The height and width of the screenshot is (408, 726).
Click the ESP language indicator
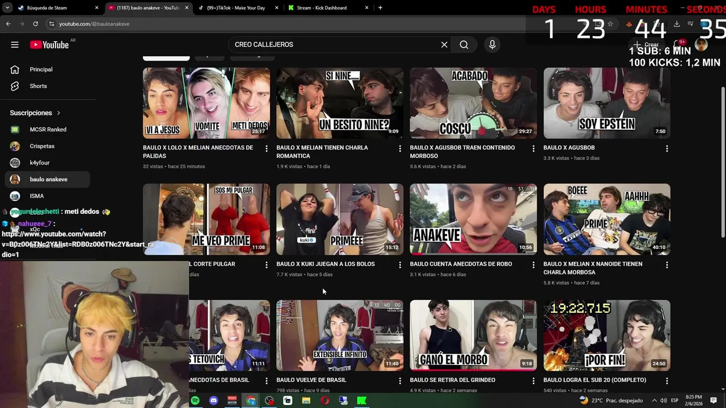[x=675, y=401]
